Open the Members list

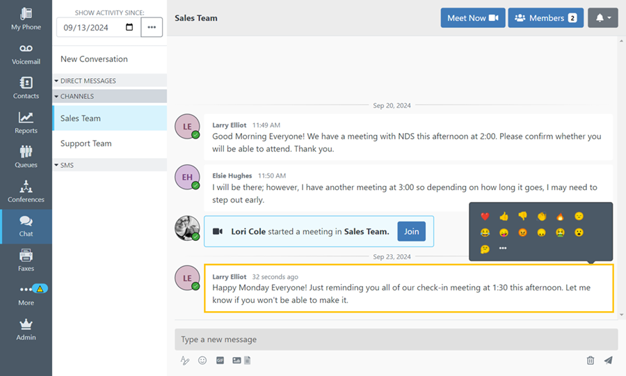pos(546,18)
